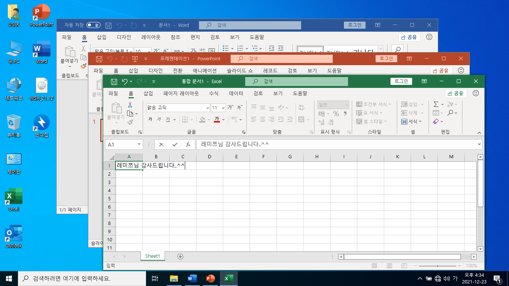The height and width of the screenshot is (286, 509).
Task: Click the Excel search box labeled 검색
Action: (296, 81)
